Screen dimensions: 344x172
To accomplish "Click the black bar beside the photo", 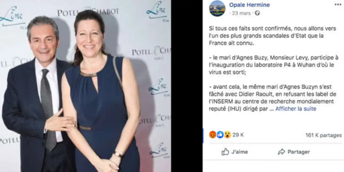I will tap(187, 86).
